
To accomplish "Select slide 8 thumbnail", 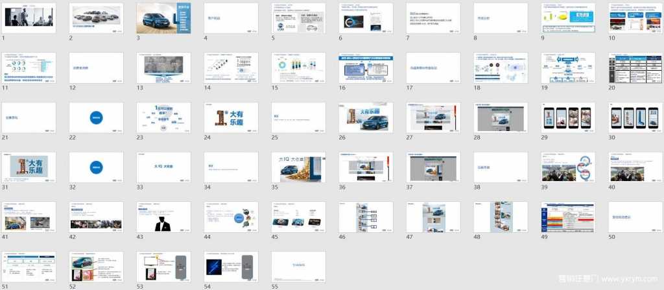I will pyautogui.click(x=501, y=18).
